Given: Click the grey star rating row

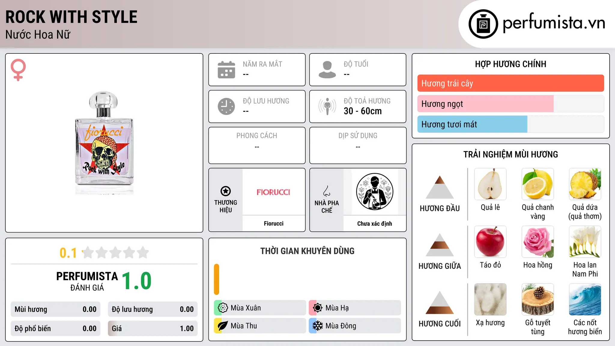Looking at the screenshot, I should click(116, 253).
